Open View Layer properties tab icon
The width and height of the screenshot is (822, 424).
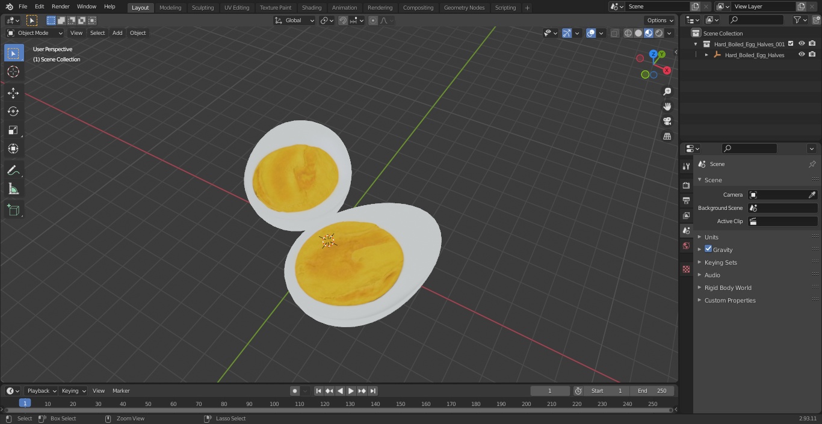686,215
